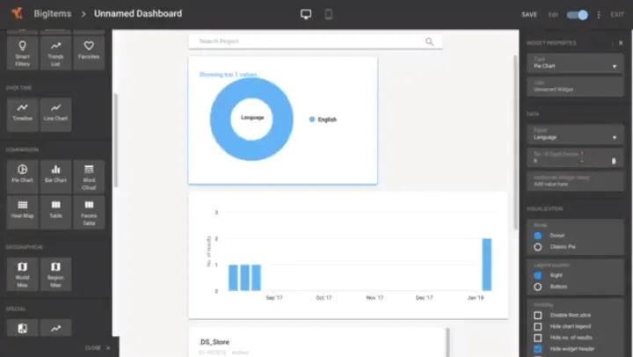Check the Hide chart legend option
Image resolution: width=633 pixels, height=357 pixels.
(x=538, y=326)
